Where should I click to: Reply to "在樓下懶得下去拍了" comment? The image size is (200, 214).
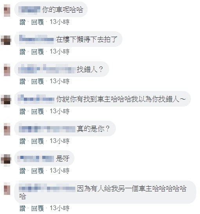click(x=38, y=52)
